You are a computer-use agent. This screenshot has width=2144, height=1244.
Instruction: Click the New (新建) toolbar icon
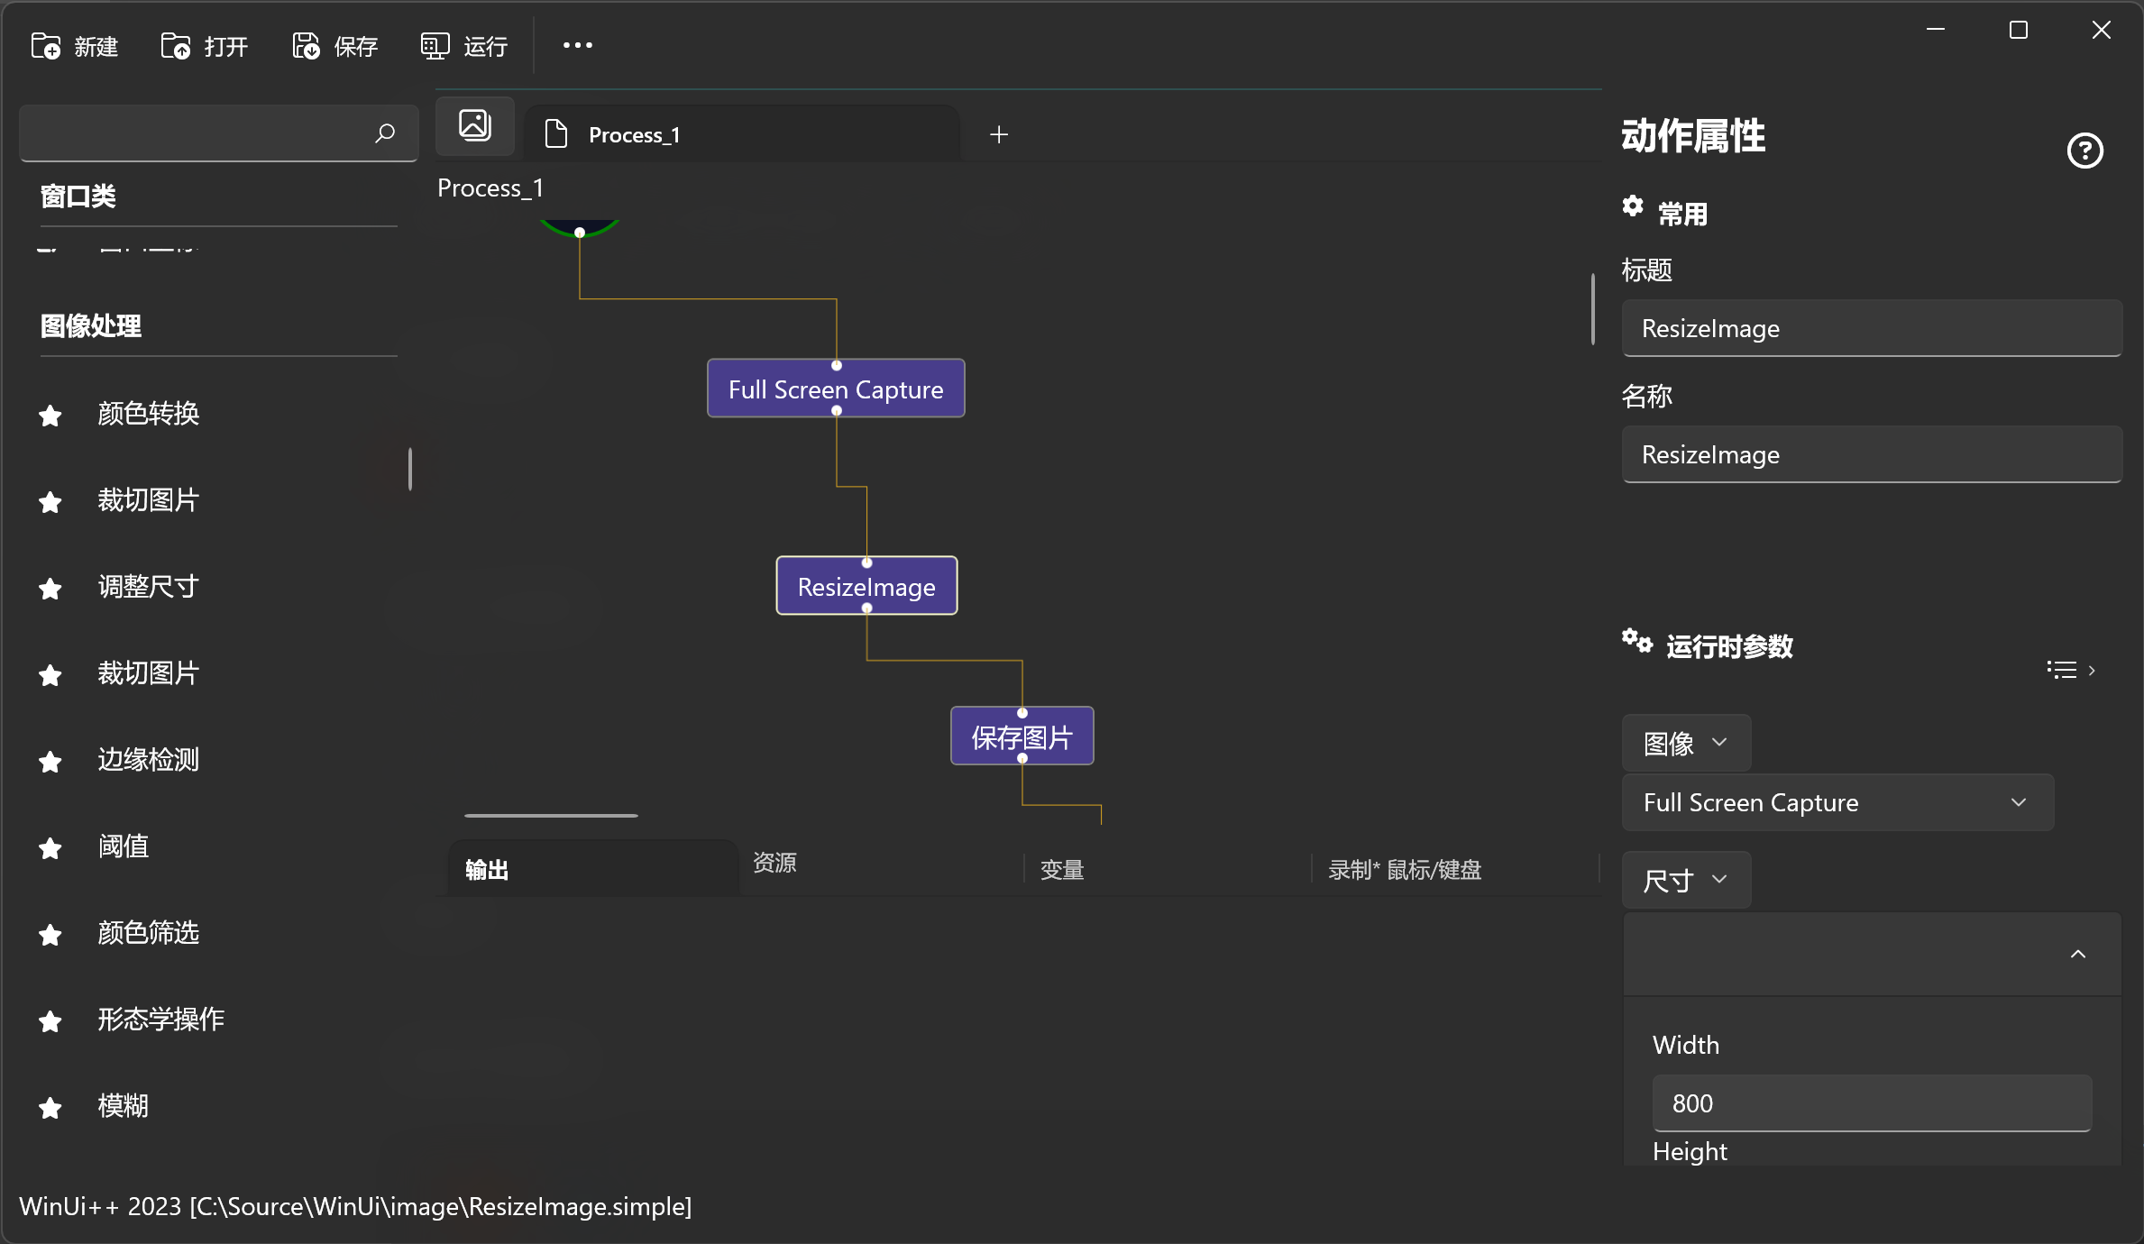click(x=46, y=46)
